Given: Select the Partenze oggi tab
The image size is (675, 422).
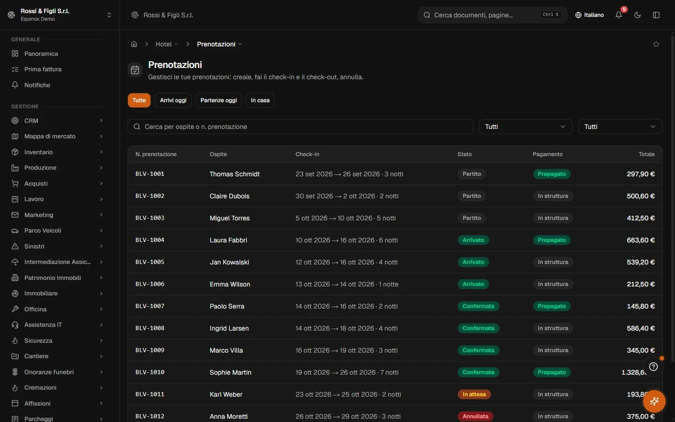Looking at the screenshot, I should coord(218,100).
